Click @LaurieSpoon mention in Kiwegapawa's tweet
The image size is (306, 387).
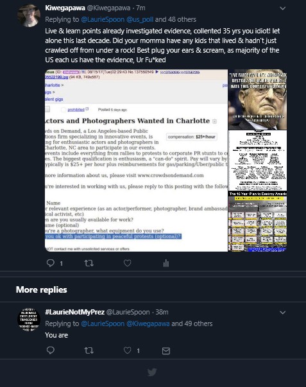tap(103, 19)
